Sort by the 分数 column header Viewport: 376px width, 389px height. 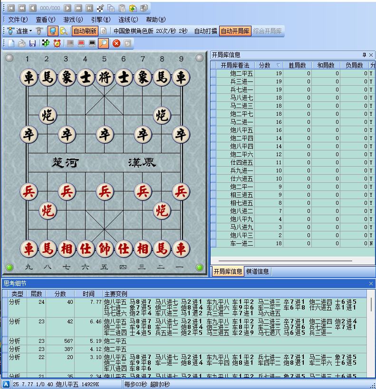(x=269, y=65)
